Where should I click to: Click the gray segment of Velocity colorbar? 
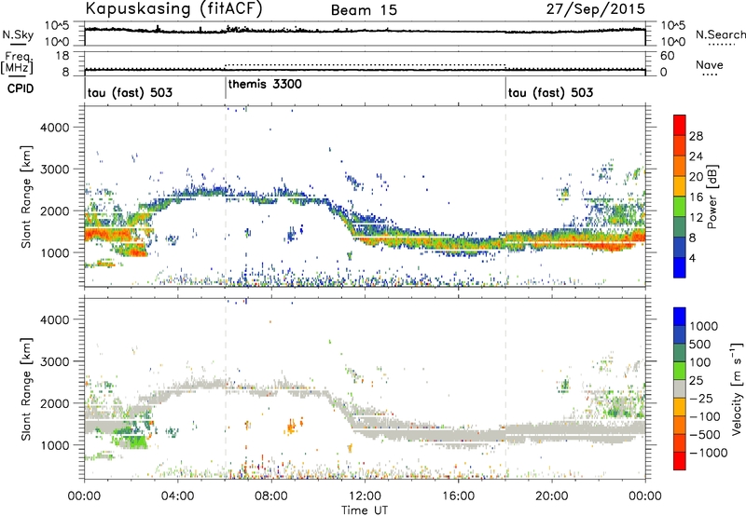[680, 388]
